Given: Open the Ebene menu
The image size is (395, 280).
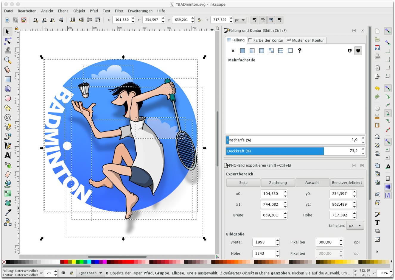Looking at the screenshot, I should (x=63, y=11).
